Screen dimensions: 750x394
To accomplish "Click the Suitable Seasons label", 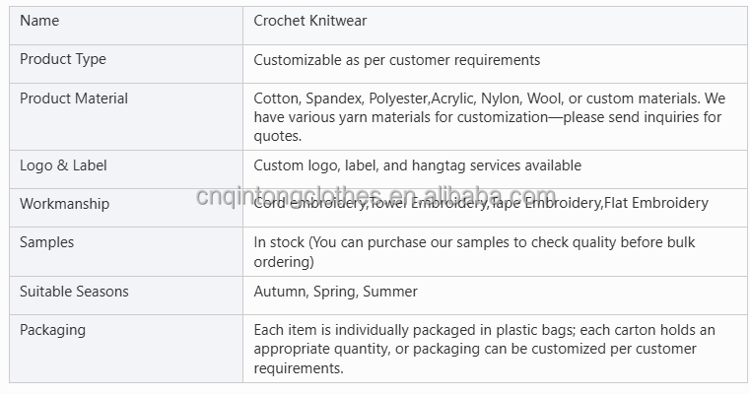I will tap(74, 292).
